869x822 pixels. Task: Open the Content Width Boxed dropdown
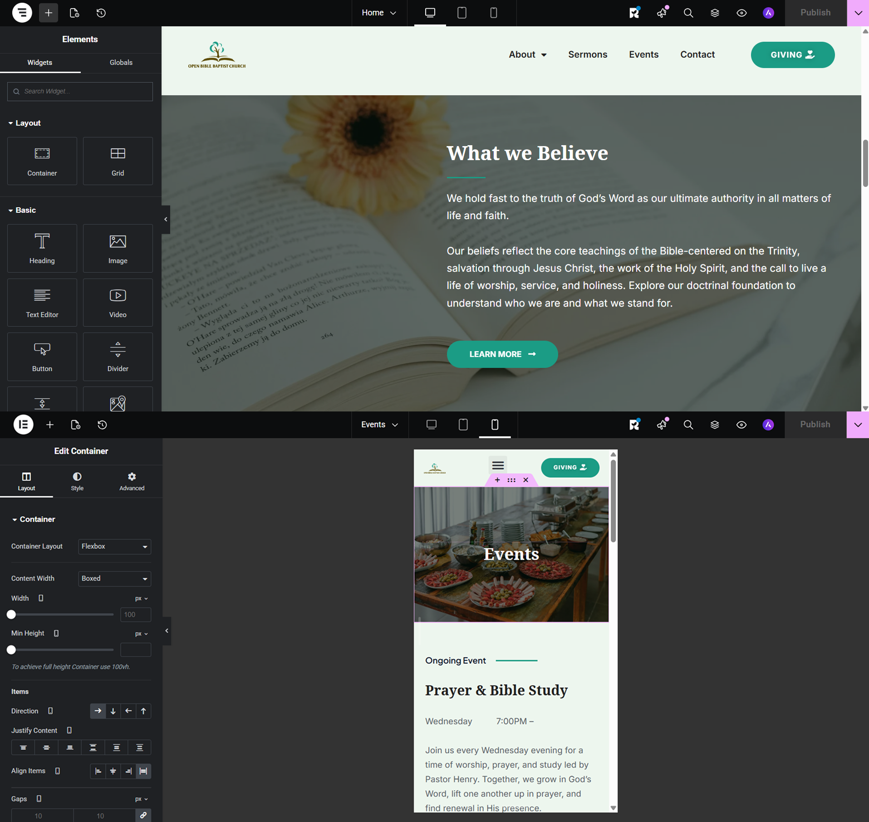(x=114, y=578)
